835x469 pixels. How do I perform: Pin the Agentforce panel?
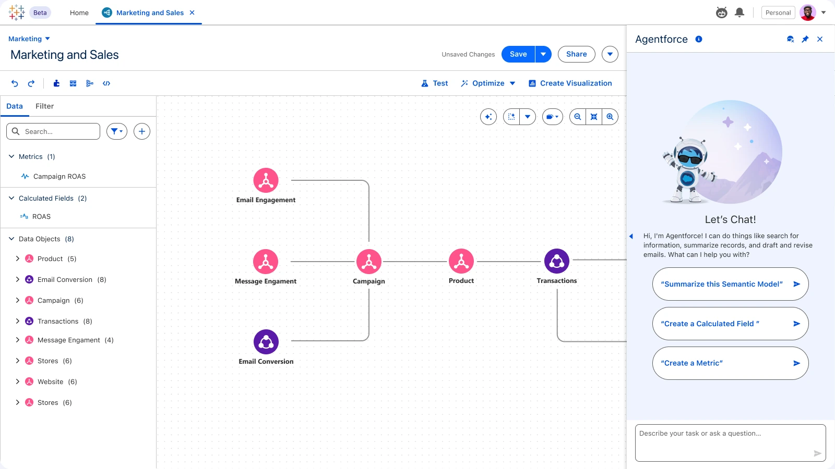click(805, 39)
